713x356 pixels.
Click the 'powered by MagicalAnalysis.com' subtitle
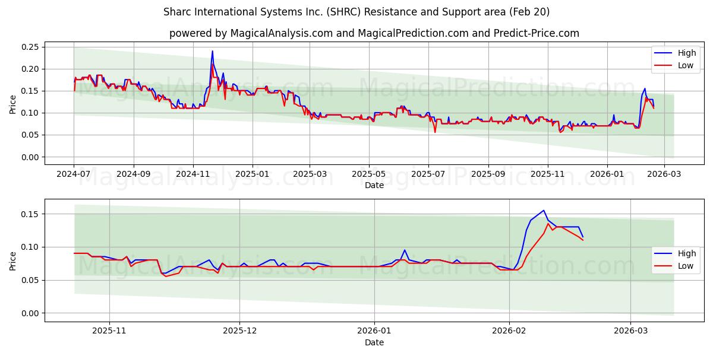(374, 33)
